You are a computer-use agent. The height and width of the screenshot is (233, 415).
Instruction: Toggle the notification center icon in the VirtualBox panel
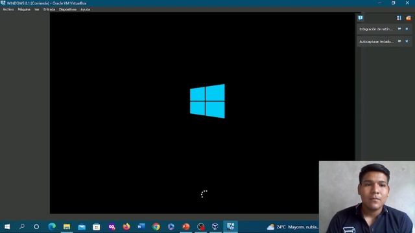click(361, 18)
